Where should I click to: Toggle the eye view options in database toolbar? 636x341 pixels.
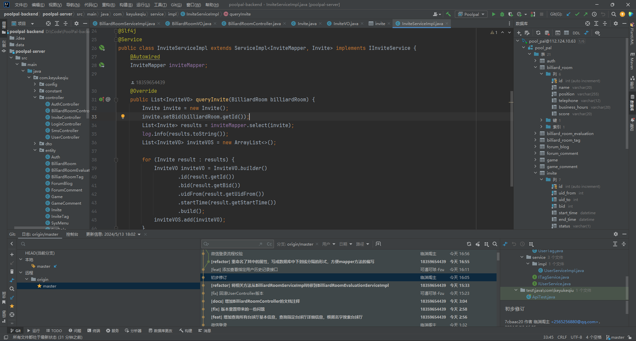pos(597,33)
